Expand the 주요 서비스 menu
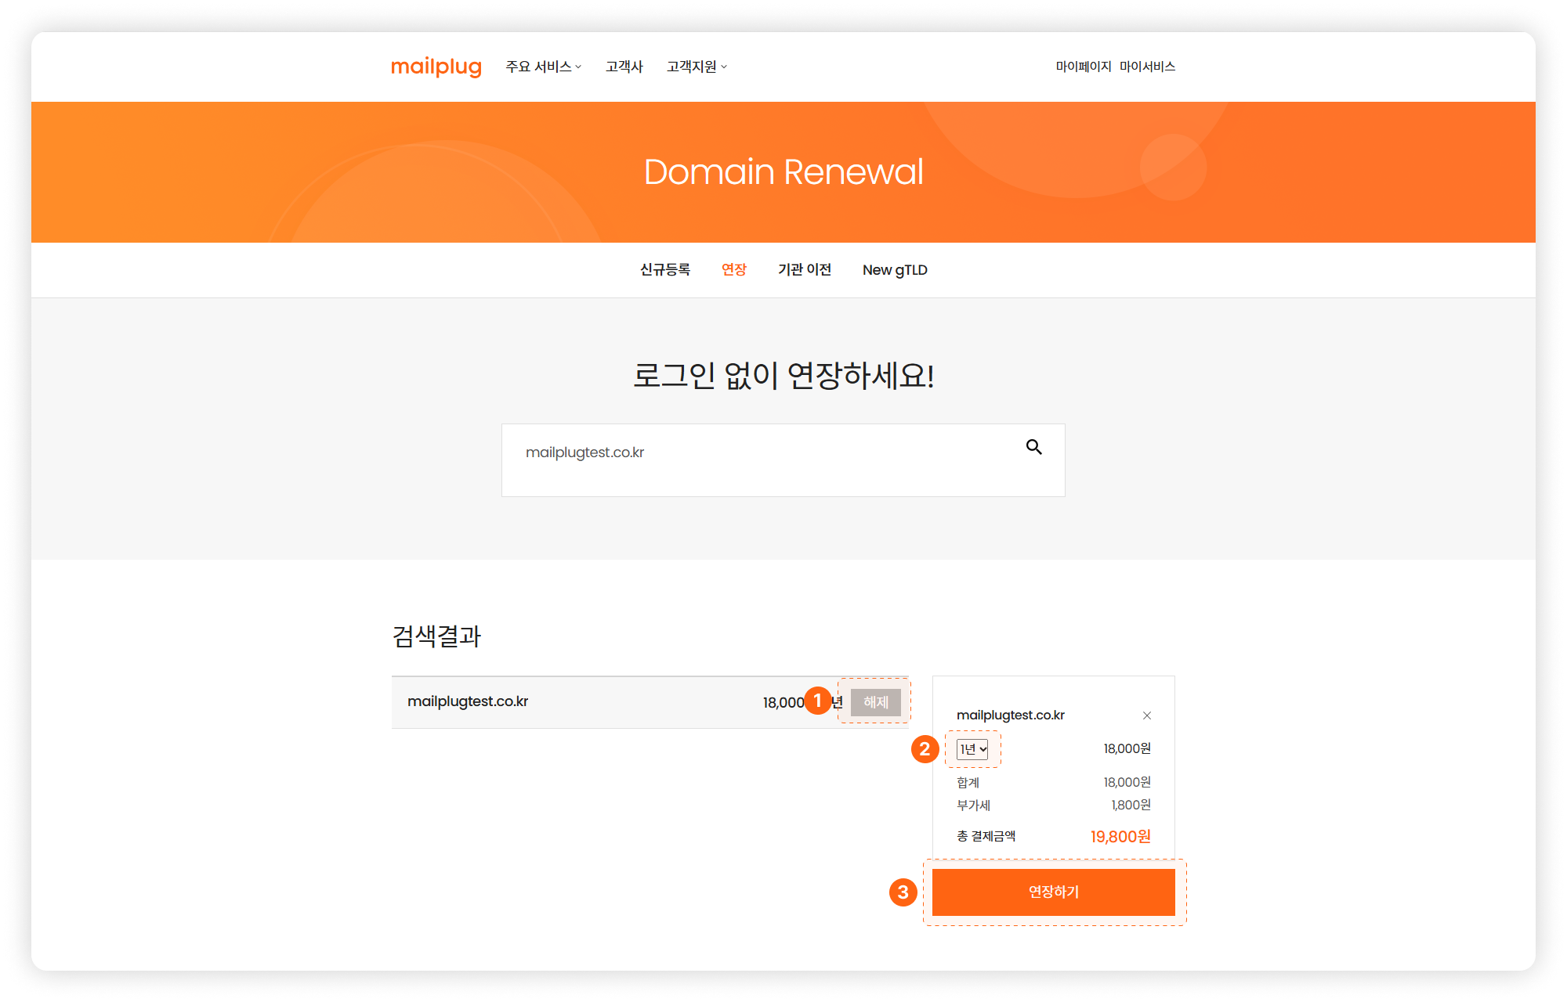Viewport: 1567px width, 1002px height. pos(543,67)
